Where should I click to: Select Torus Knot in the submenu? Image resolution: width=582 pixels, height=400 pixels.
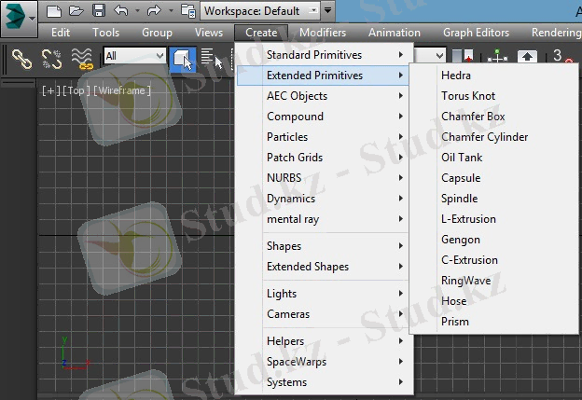468,96
